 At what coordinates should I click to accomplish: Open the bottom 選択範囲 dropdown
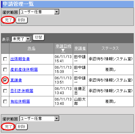coord(40,119)
